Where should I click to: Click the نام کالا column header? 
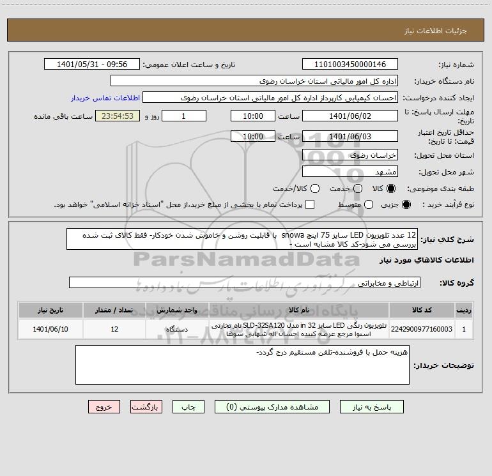299,310
